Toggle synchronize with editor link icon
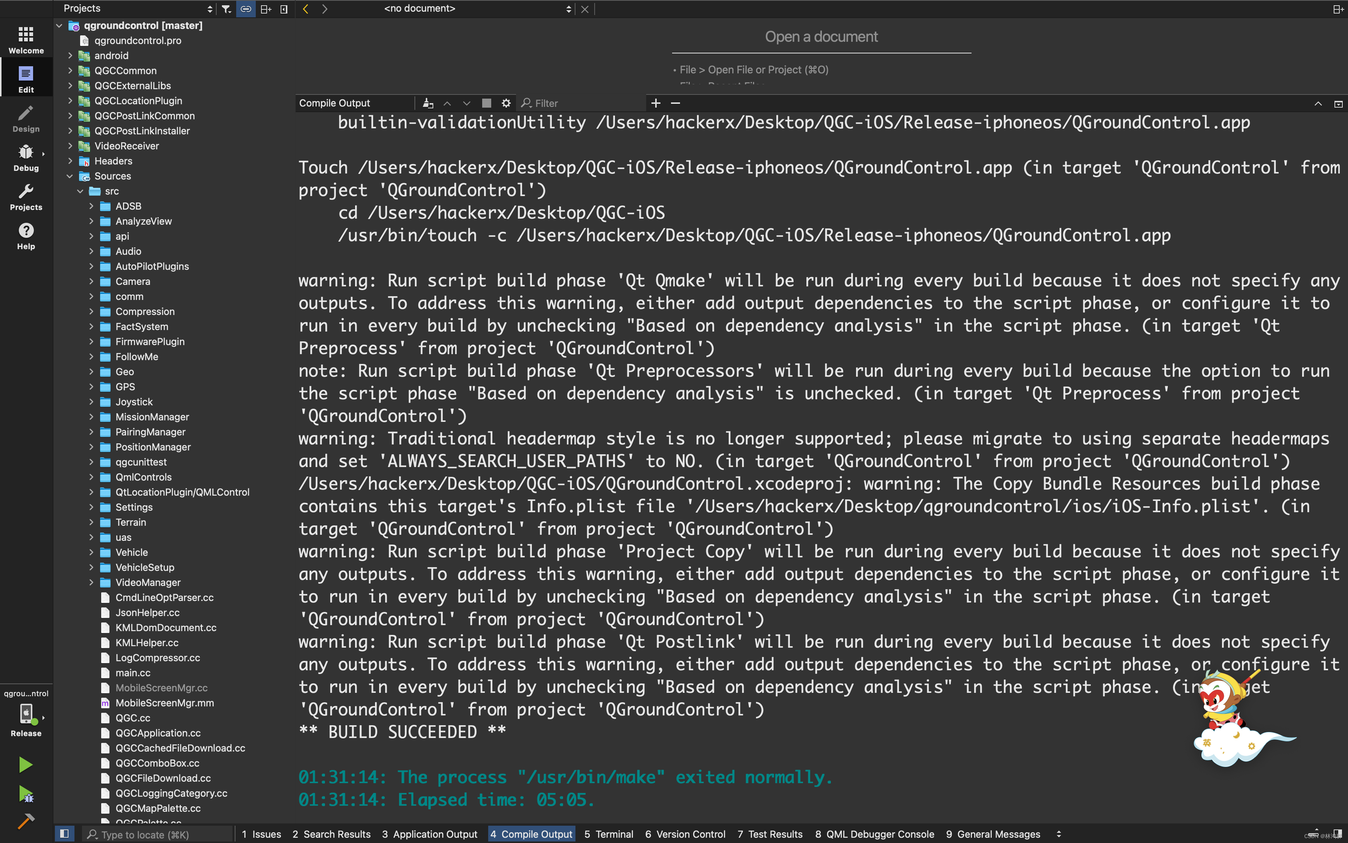1348x843 pixels. click(x=246, y=9)
